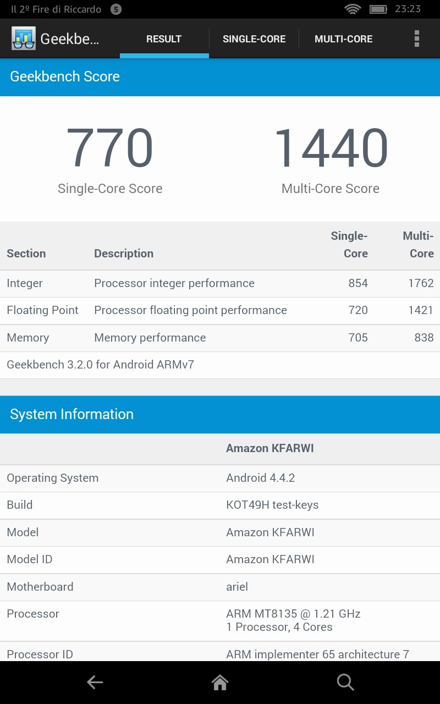The width and height of the screenshot is (440, 704).
Task: Select the Memory performance row
Action: pyautogui.click(x=220, y=338)
